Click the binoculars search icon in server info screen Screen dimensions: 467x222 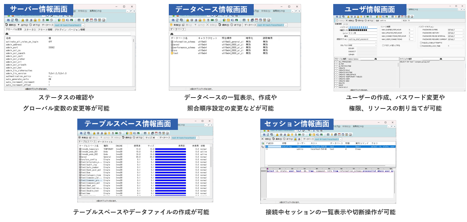(x=7, y=34)
